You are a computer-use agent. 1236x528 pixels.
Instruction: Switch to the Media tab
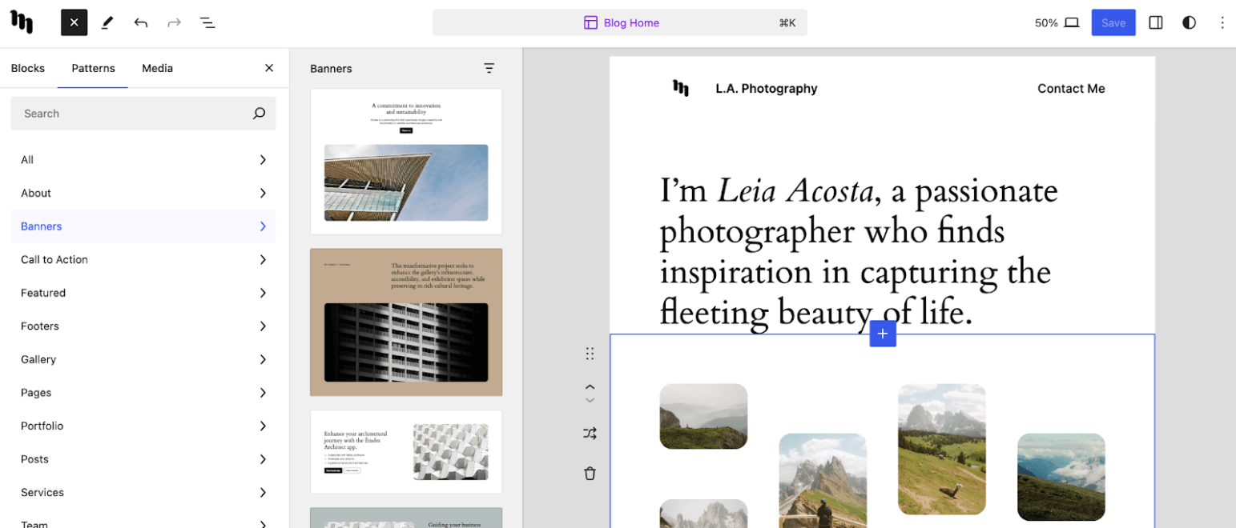pos(157,68)
